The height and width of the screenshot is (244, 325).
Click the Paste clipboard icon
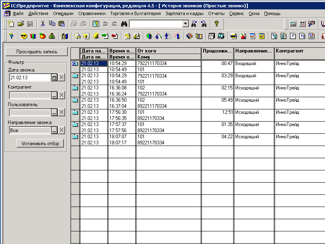(x=62, y=24)
